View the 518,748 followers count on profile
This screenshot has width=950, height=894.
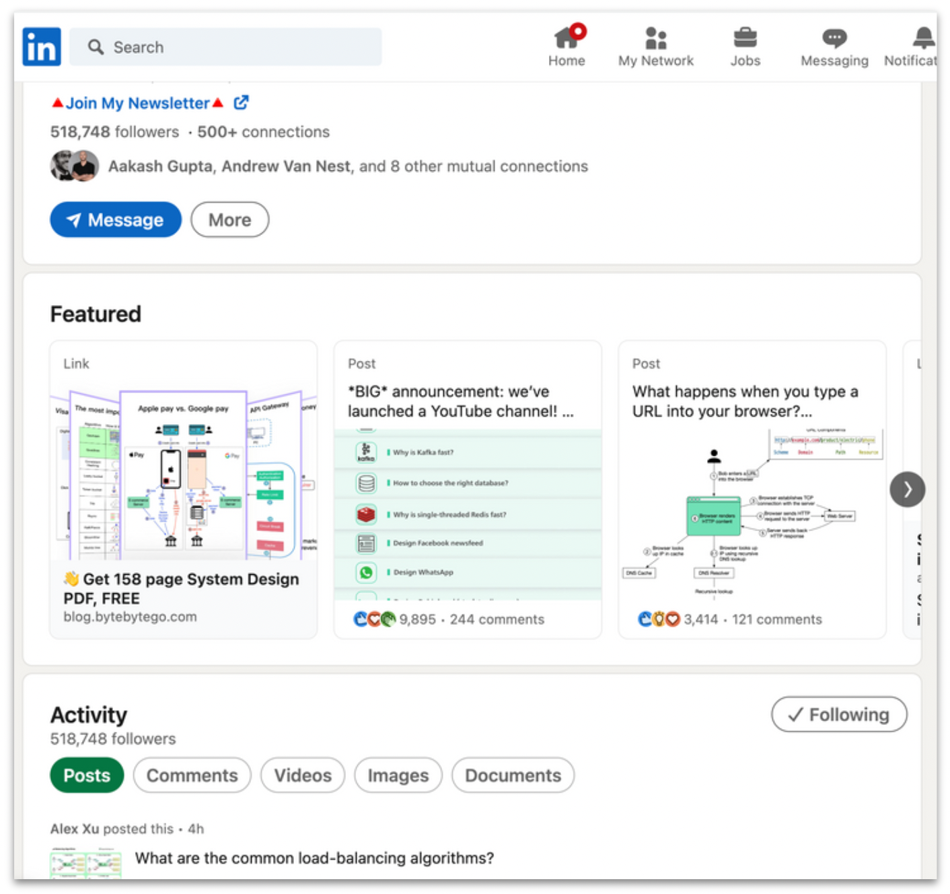(115, 132)
